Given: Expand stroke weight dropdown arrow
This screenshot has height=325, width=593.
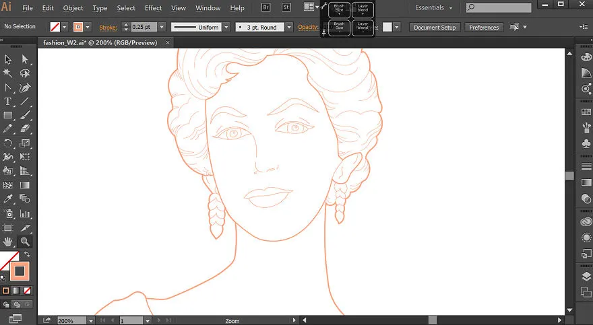Looking at the screenshot, I should click(x=162, y=27).
